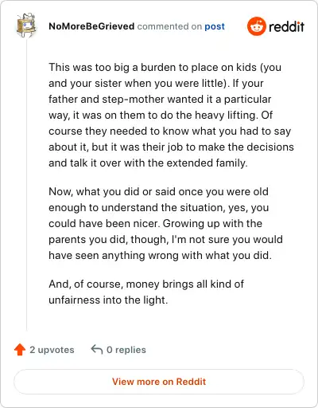Image resolution: width=318 pixels, height=408 pixels.
Task: Click the "View more on Reddit" button
Action: pyautogui.click(x=159, y=382)
